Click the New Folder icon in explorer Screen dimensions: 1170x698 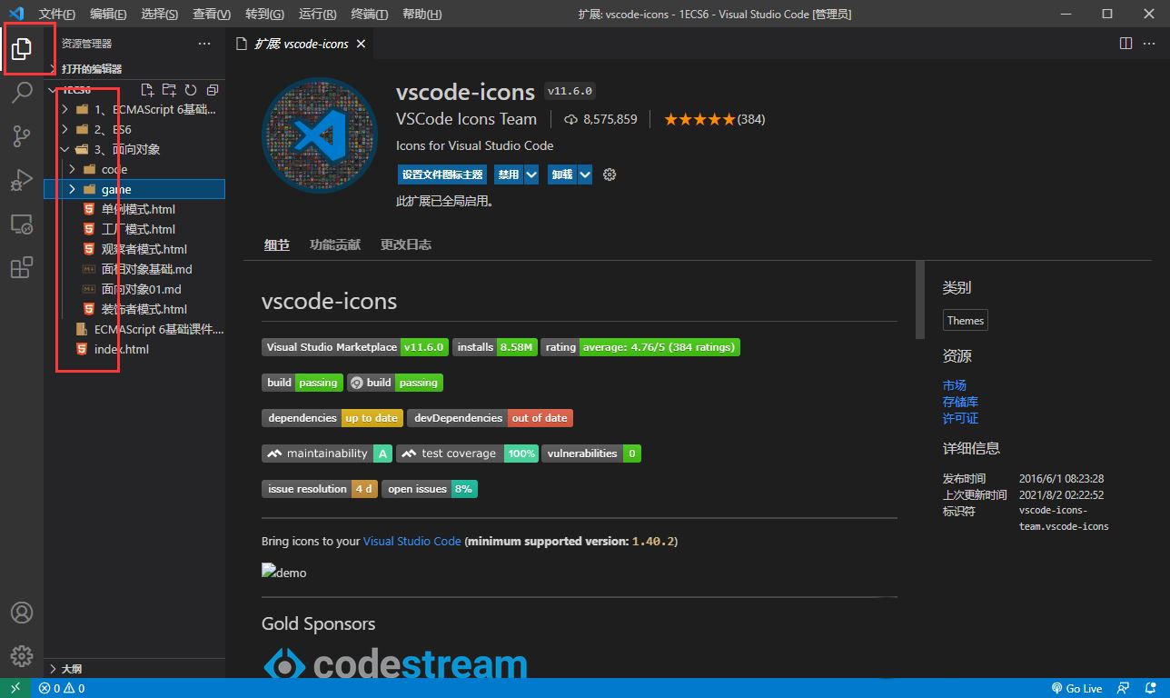(x=169, y=90)
